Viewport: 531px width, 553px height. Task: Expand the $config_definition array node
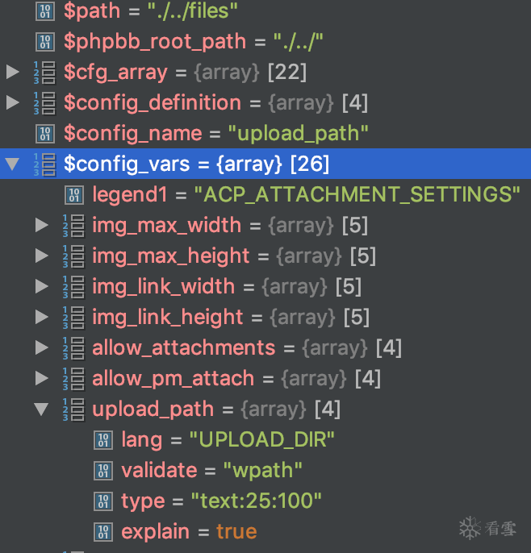click(x=13, y=103)
